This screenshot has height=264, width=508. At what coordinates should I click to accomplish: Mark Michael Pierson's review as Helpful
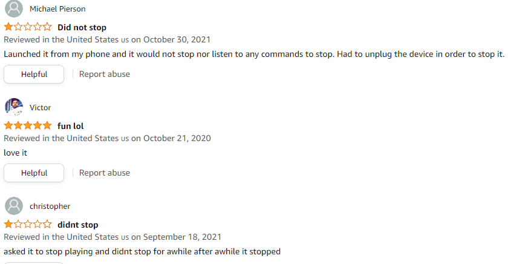[x=34, y=74]
